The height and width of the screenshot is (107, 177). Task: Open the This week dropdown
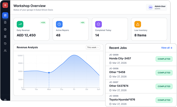(x=93, y=47)
